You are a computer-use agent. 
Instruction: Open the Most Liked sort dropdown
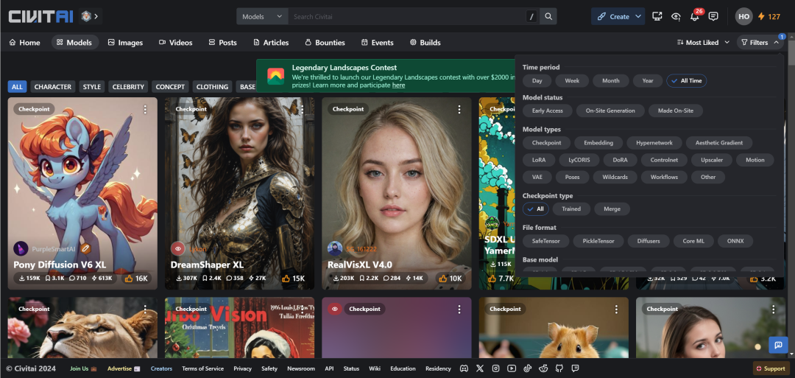tap(703, 43)
